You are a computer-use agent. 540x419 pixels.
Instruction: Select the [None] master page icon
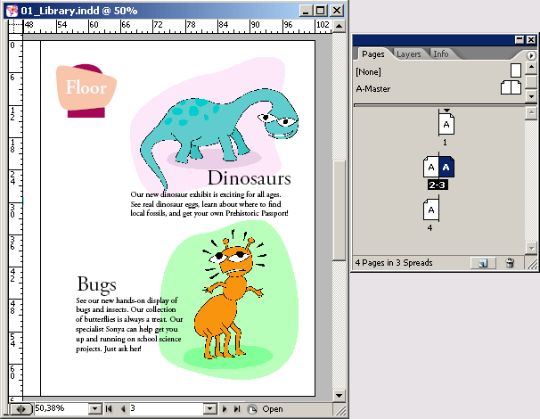tap(516, 70)
